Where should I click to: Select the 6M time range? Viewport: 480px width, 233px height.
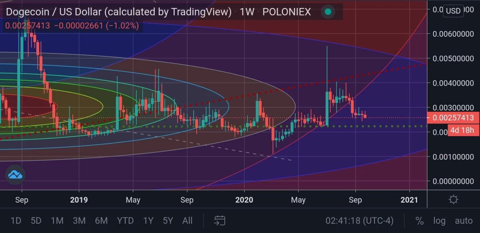pyautogui.click(x=101, y=220)
